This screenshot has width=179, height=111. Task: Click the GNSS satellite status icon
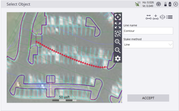pyautogui.click(x=138, y=4)
